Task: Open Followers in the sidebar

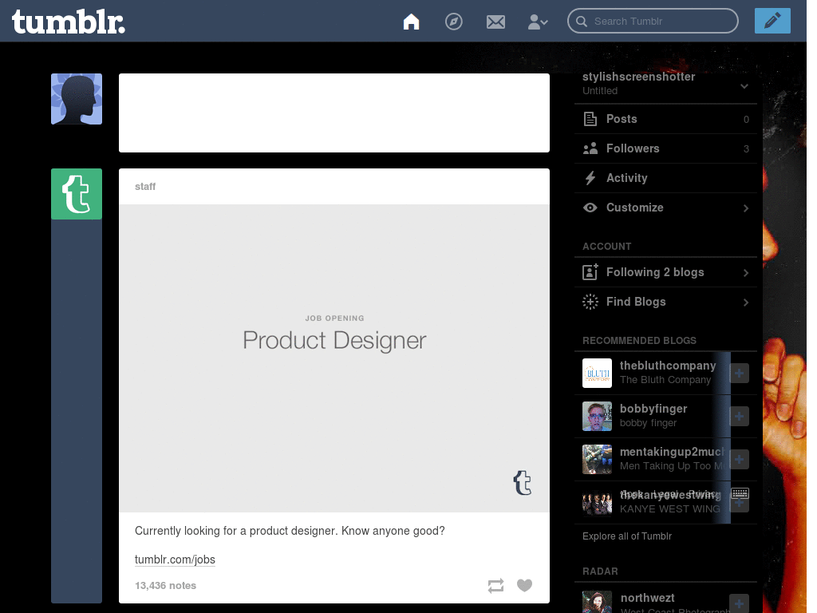Action: tap(665, 148)
